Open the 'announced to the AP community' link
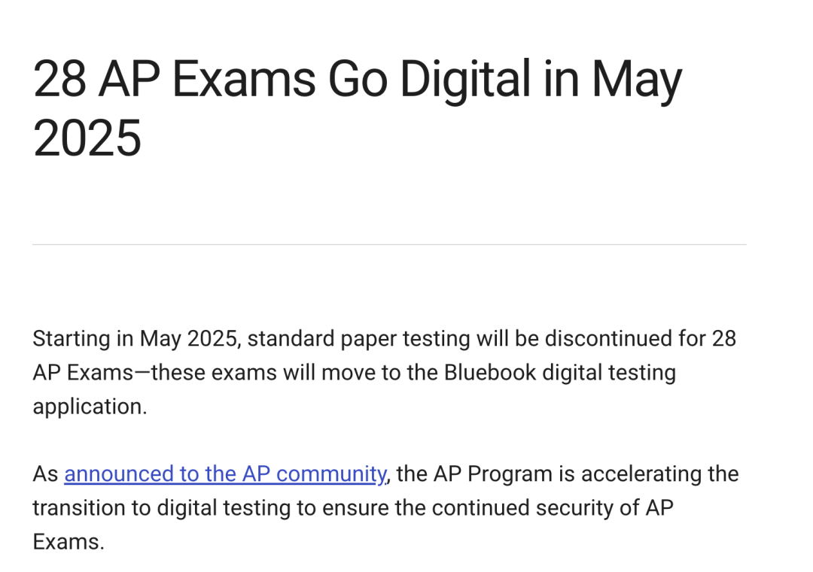813x572 pixels. pos(225,474)
